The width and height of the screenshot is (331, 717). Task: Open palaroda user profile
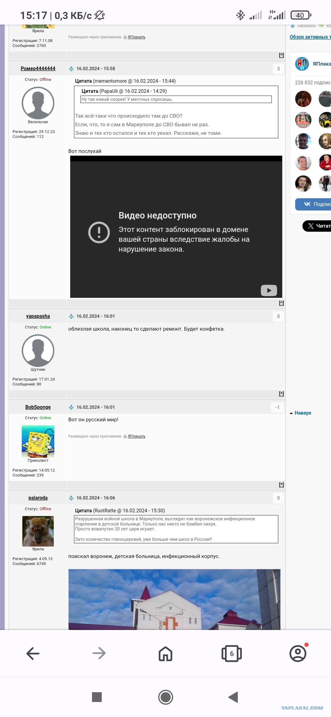coord(38,498)
